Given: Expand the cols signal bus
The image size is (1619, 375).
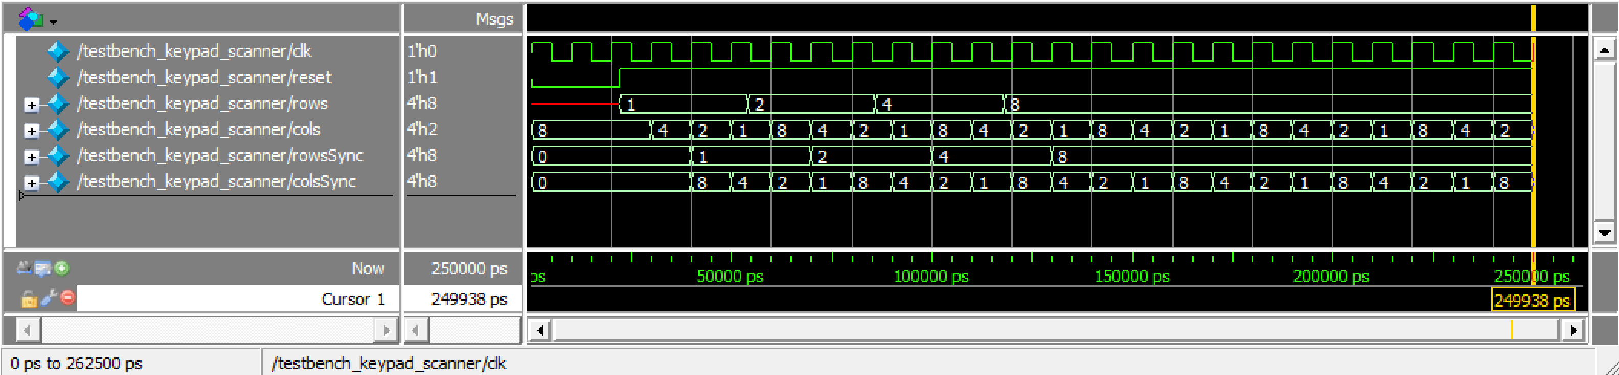Looking at the screenshot, I should 31,131.
